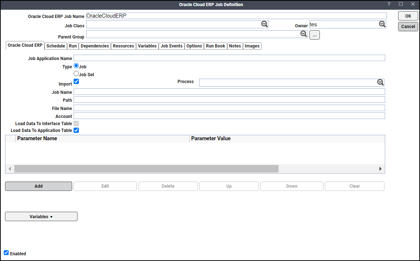420x261 pixels.
Task: Switch to the Resources tab
Action: click(123, 46)
